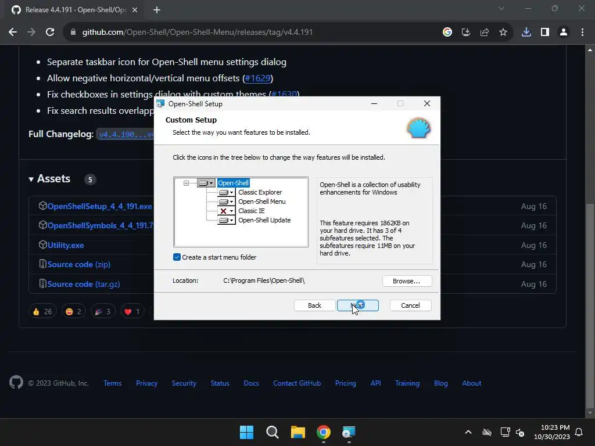Viewport: 595px width, 446px height.
Task: Open Open-Shell Menu feature install dropdown
Action: pos(226,202)
